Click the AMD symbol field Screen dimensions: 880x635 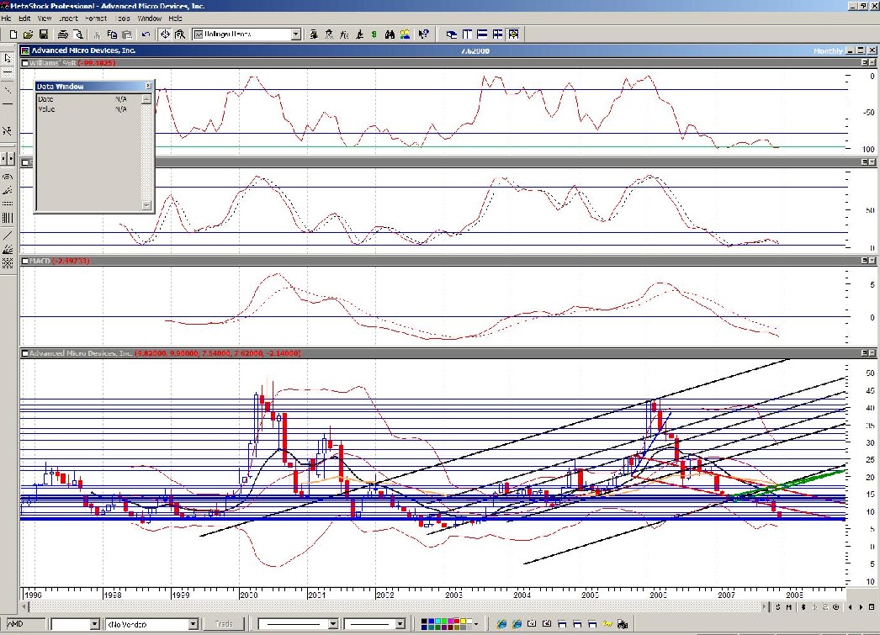24,624
